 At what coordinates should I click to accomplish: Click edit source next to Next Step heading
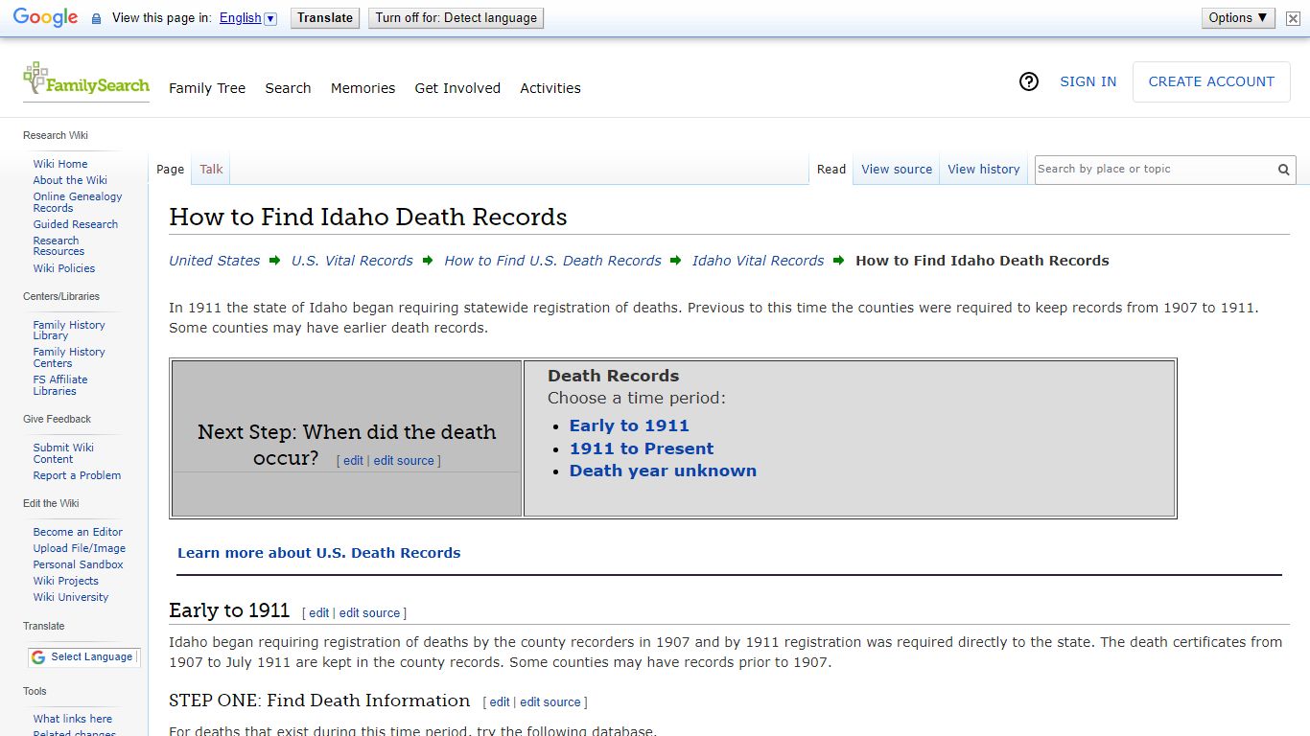[404, 461]
